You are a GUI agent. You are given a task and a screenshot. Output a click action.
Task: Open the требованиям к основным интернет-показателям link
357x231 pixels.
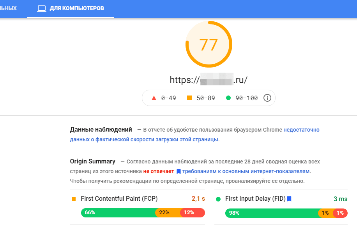(246, 171)
